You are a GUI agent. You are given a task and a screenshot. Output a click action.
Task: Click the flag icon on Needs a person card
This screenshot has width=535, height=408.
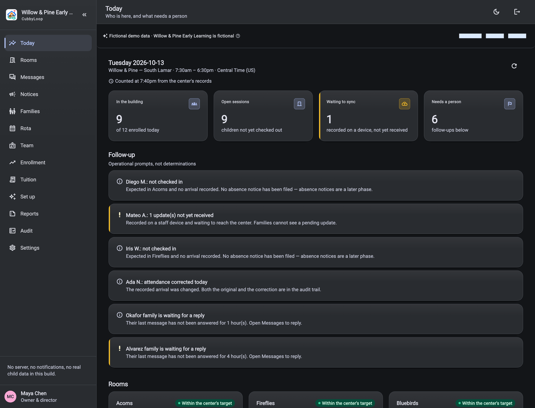[509, 104]
